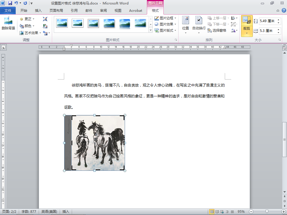Click the height field 5.49 厘米
Viewport: 287px width, 215px height.
pyautogui.click(x=267, y=21)
